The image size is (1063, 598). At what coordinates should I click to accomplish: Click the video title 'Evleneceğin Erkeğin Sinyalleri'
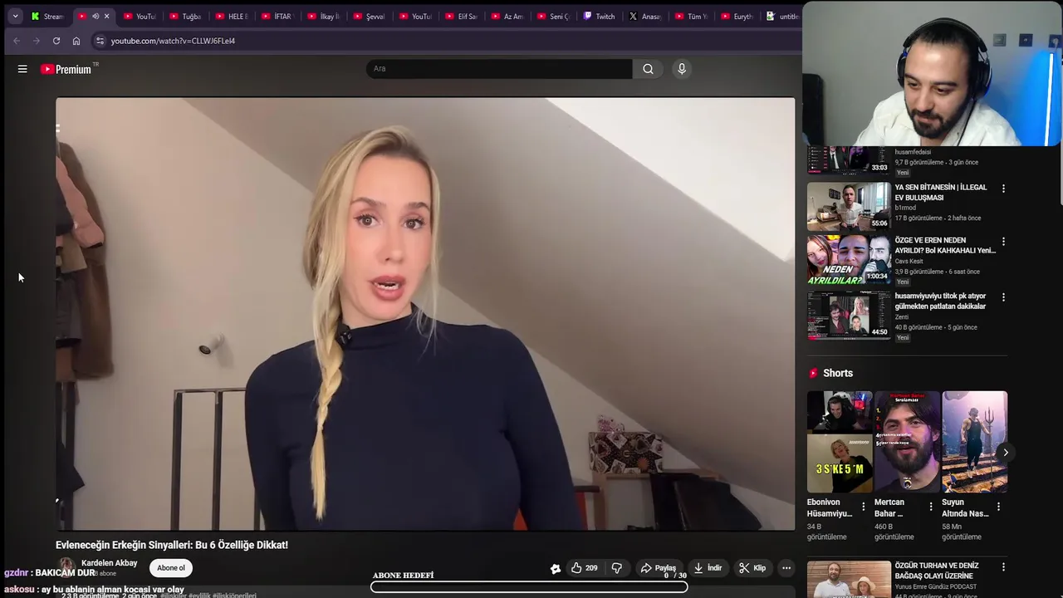pos(172,545)
